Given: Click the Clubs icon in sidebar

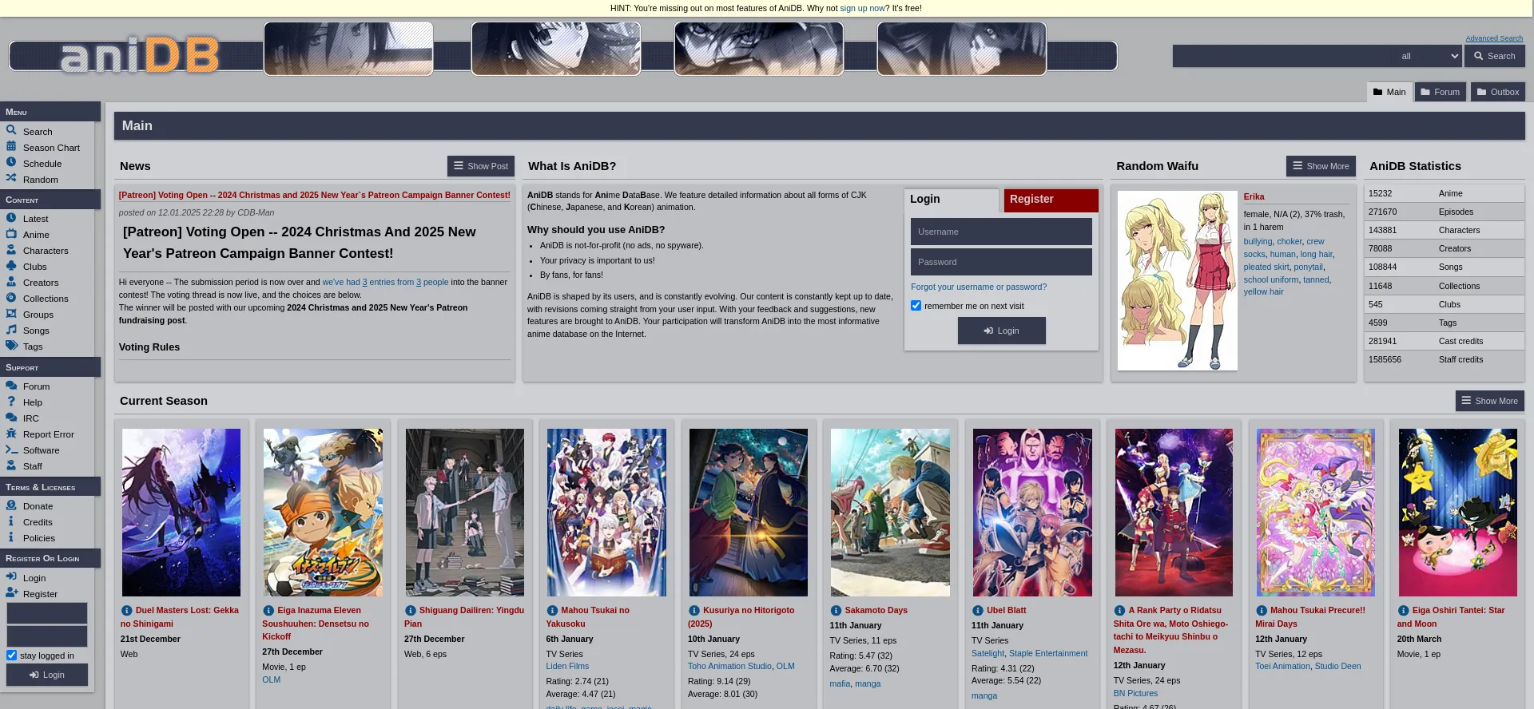Looking at the screenshot, I should [x=11, y=265].
